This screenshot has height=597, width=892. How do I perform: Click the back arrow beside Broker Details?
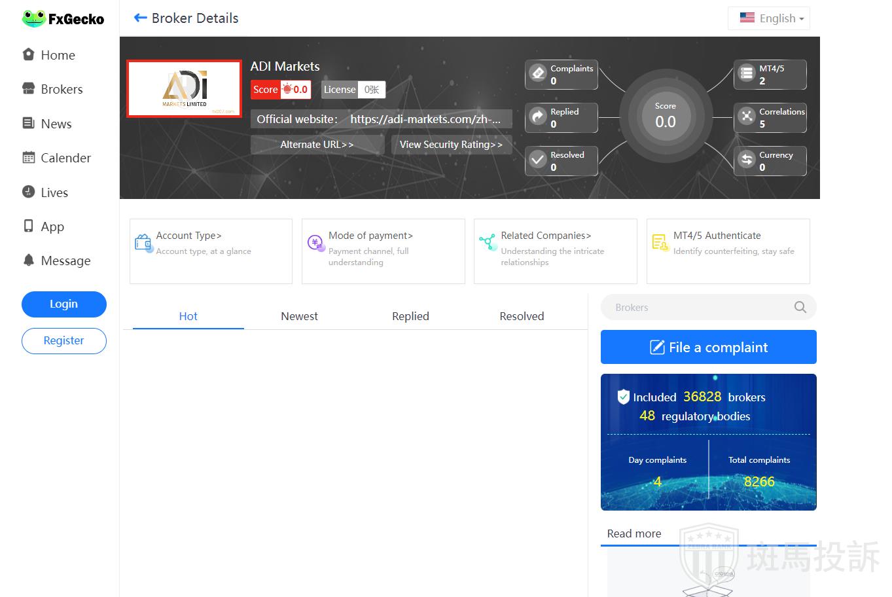point(140,18)
